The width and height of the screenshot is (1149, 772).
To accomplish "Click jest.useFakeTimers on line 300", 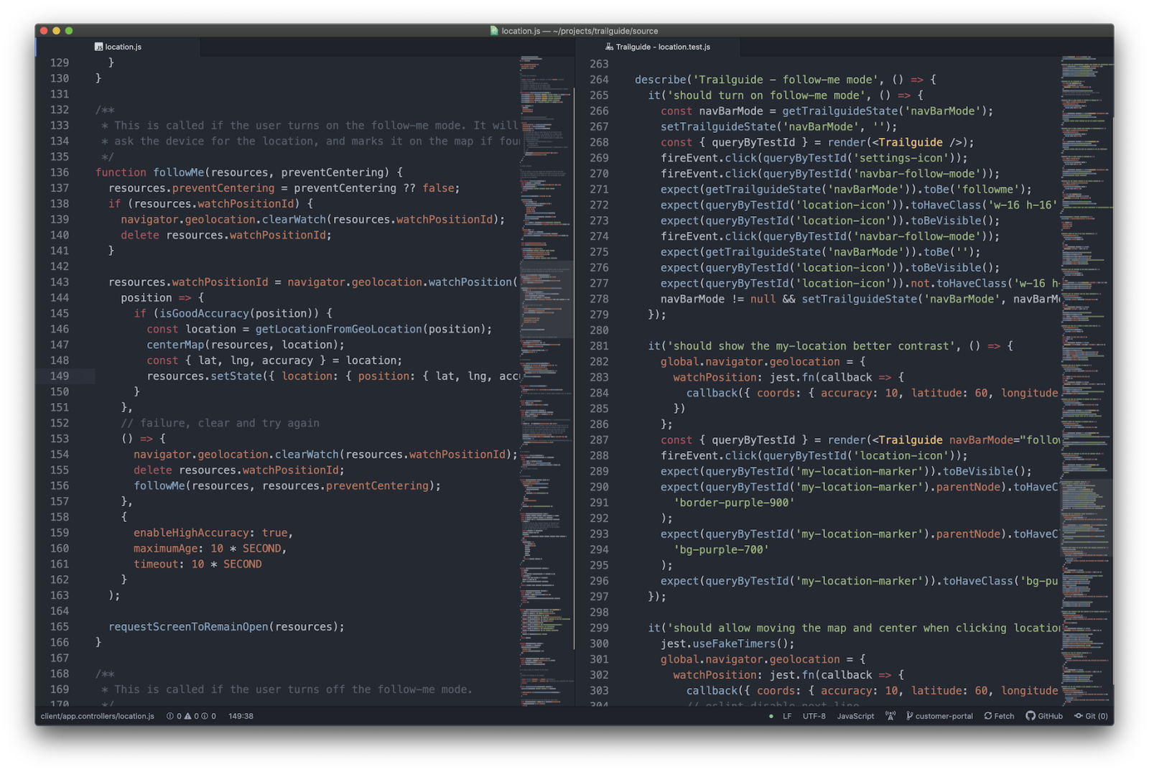I will [718, 643].
